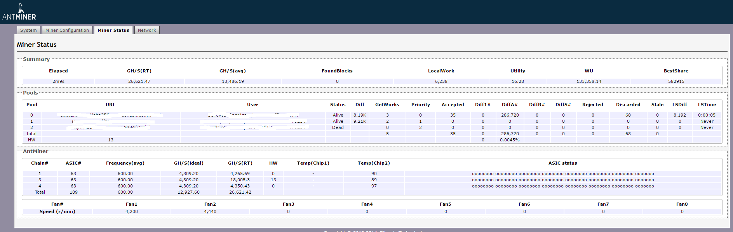Viewport: 733px width, 232px height.
Task: Open the Network tab
Action: pyautogui.click(x=147, y=30)
